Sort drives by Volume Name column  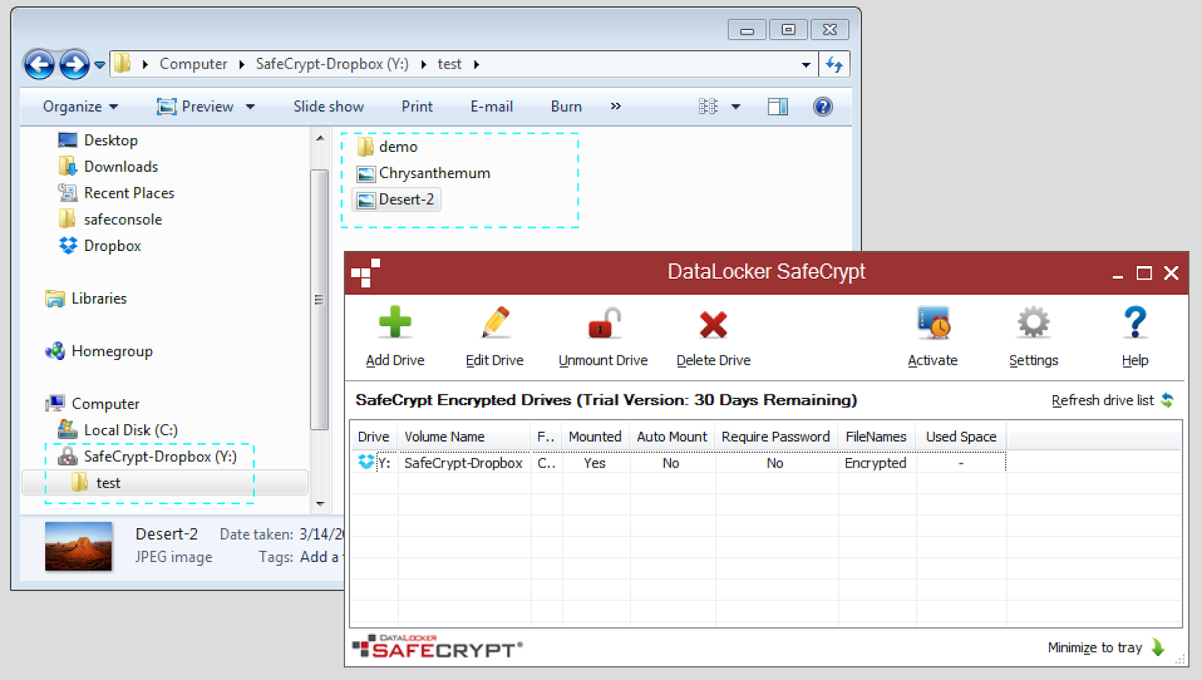tap(464, 437)
